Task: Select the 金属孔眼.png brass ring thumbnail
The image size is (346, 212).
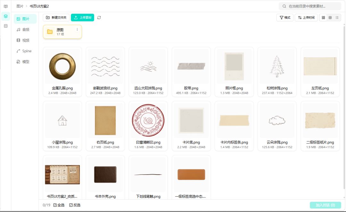Action: [x=62, y=66]
